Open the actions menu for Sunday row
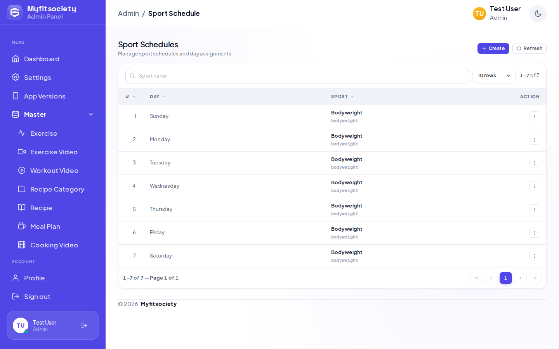559x349 pixels. (534, 116)
